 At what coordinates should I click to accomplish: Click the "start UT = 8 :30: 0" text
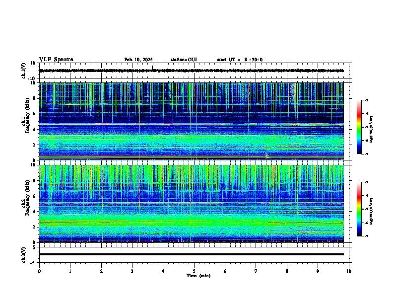[240, 60]
